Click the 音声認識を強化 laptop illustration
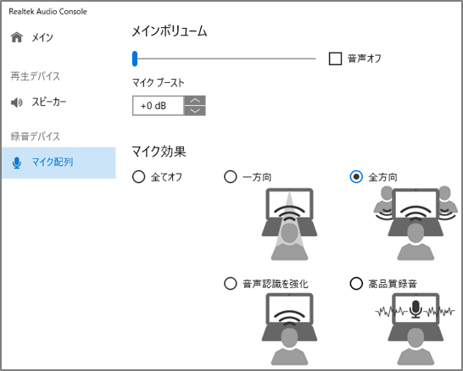This screenshot has width=463, height=371. tap(289, 329)
